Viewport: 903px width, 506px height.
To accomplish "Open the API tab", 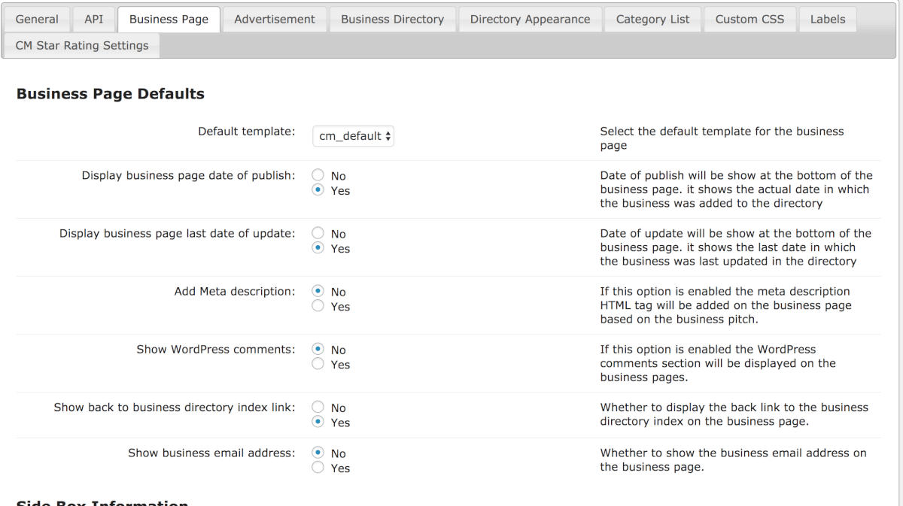I will pos(94,20).
